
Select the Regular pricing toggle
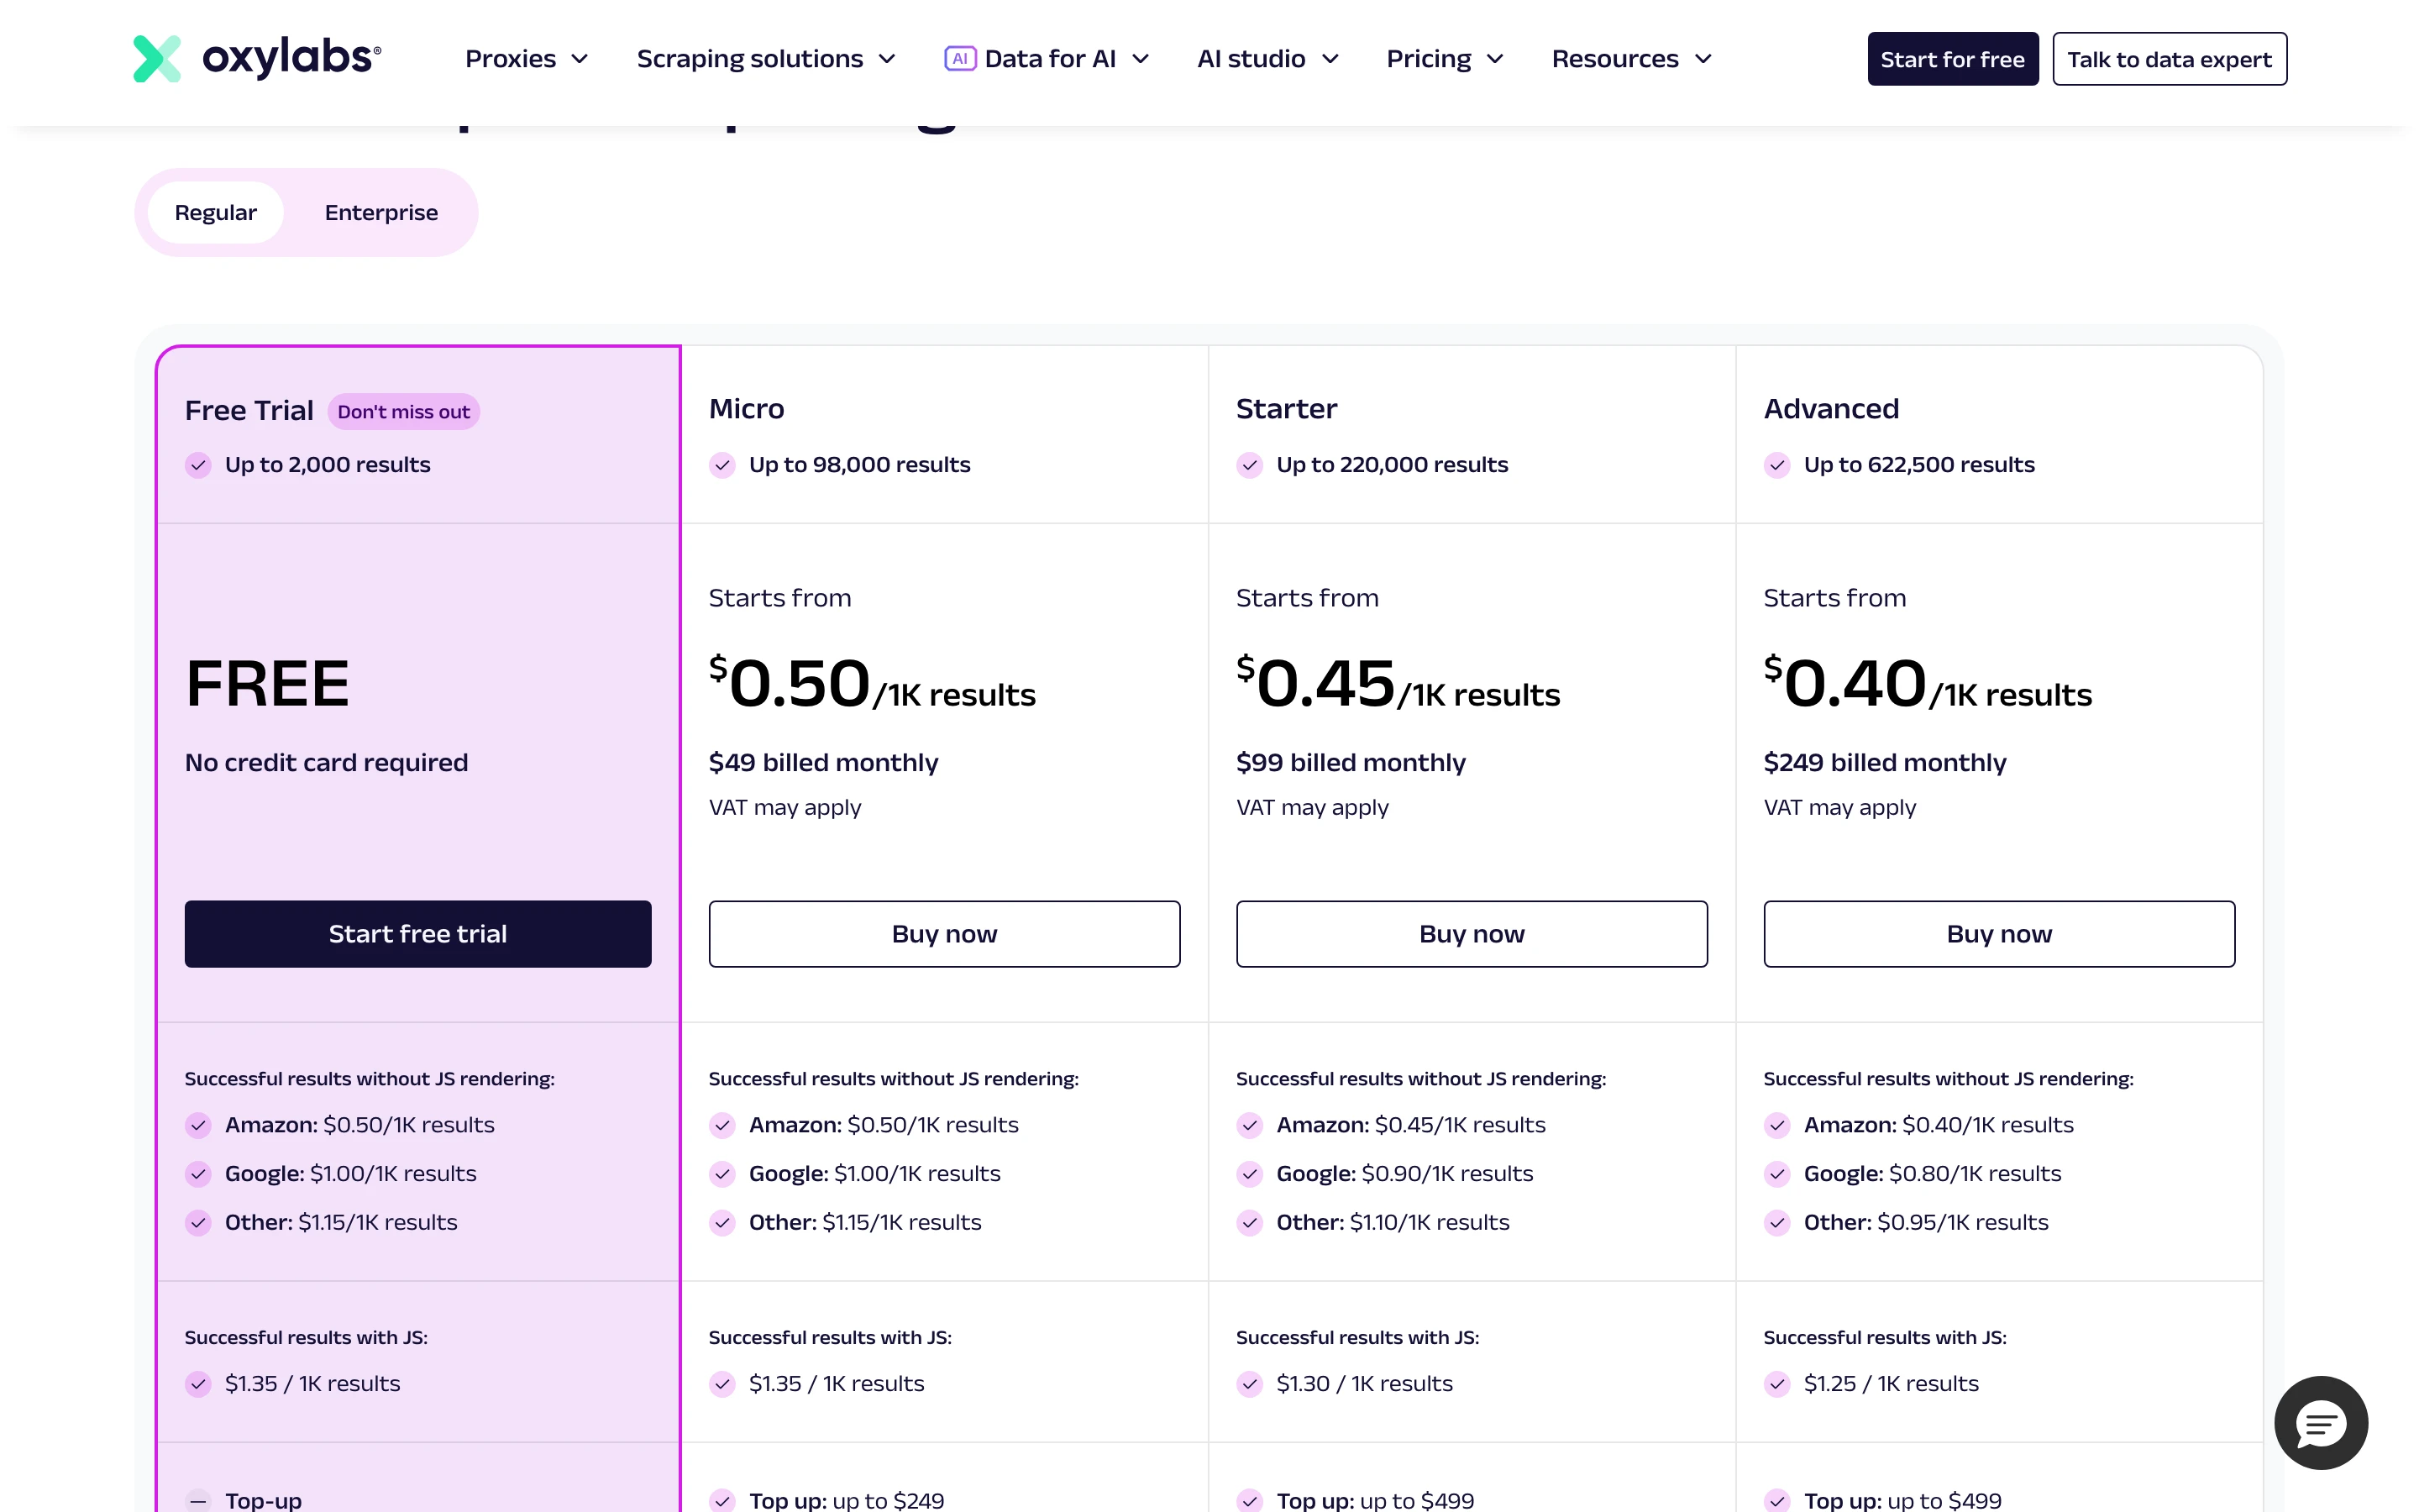(215, 212)
